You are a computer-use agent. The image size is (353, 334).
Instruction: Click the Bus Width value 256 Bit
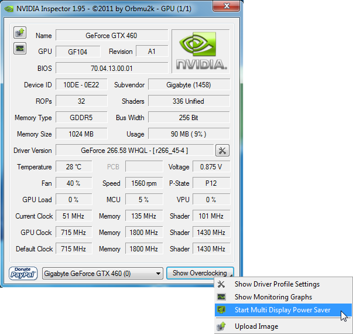click(189, 118)
